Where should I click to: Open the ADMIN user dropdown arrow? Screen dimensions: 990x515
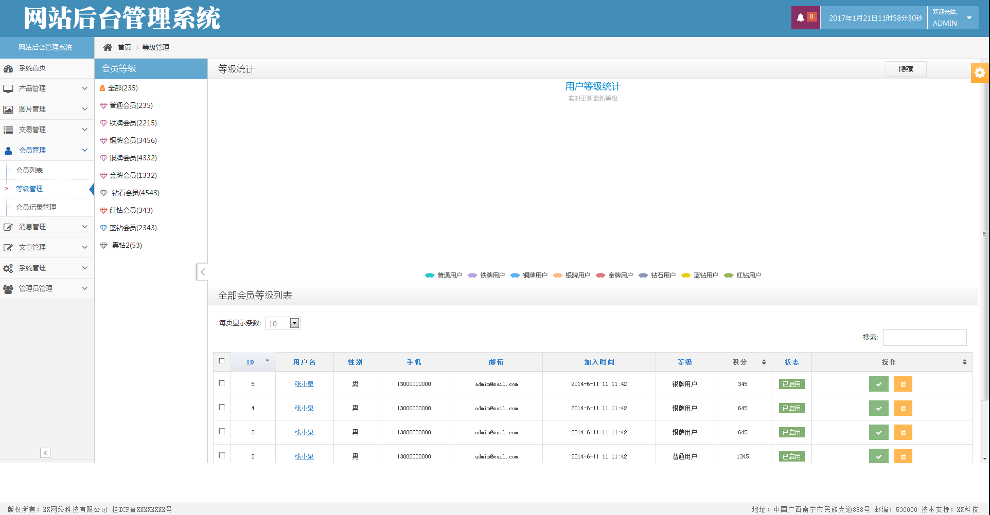[x=969, y=18]
